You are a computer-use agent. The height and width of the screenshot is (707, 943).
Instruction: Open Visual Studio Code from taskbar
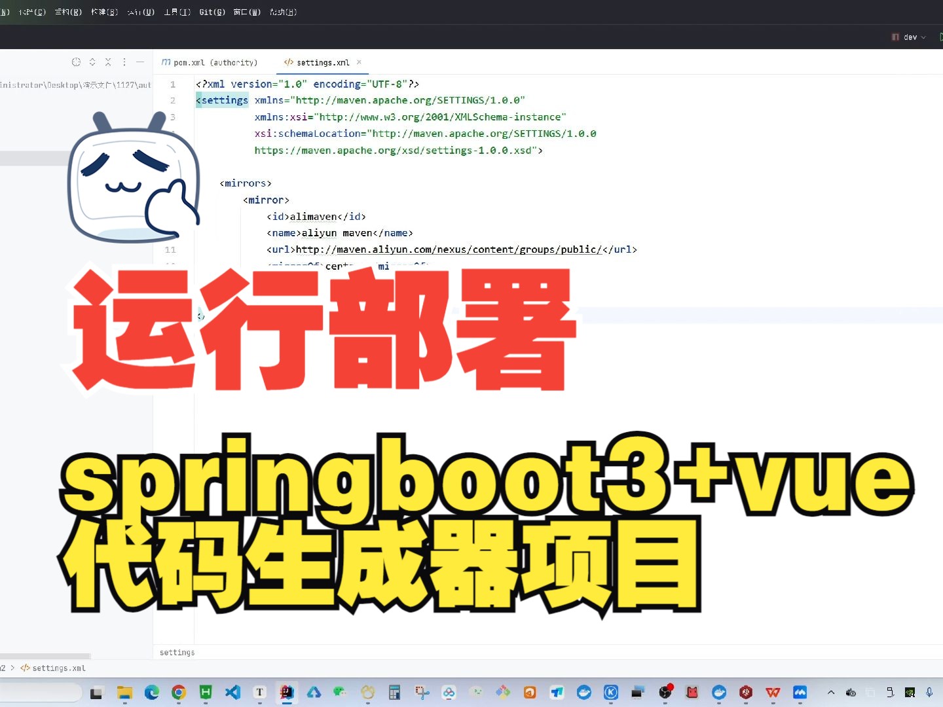pos(232,693)
